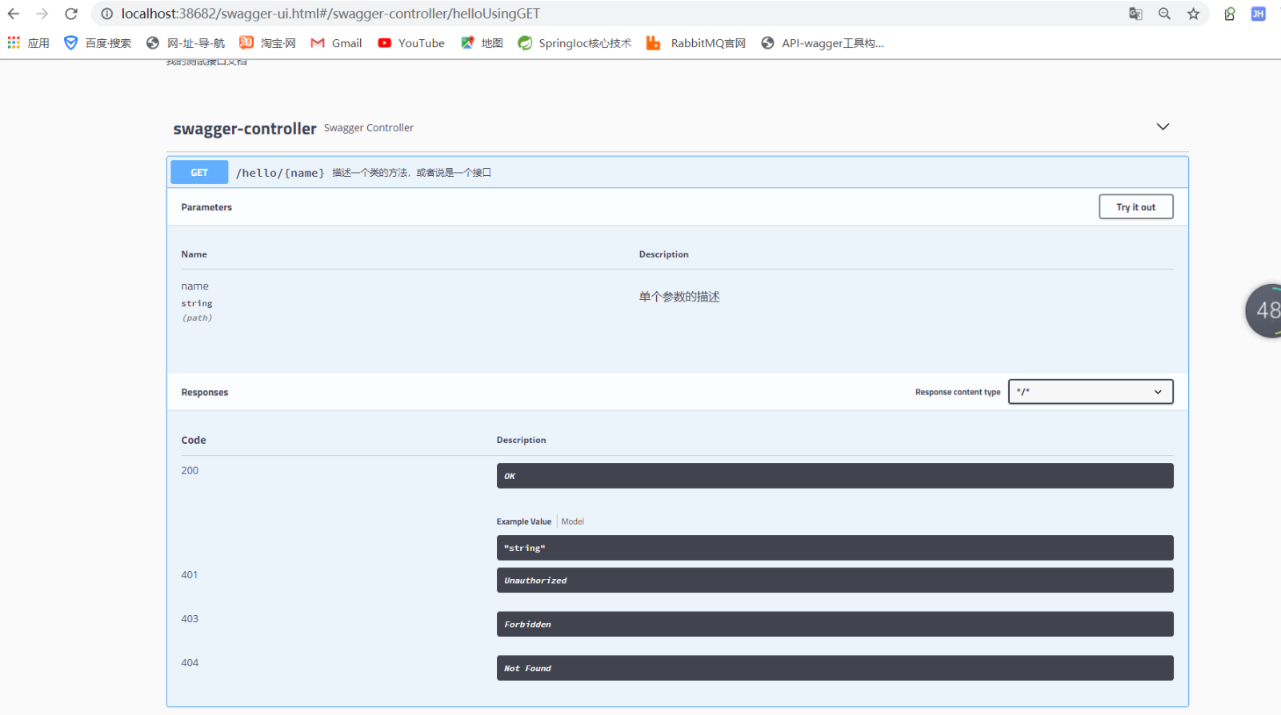Click the name parameter label

click(x=194, y=286)
